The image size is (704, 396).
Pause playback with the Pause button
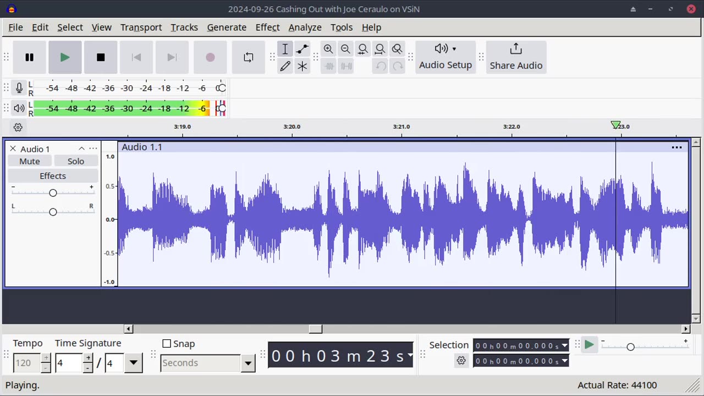coord(30,57)
